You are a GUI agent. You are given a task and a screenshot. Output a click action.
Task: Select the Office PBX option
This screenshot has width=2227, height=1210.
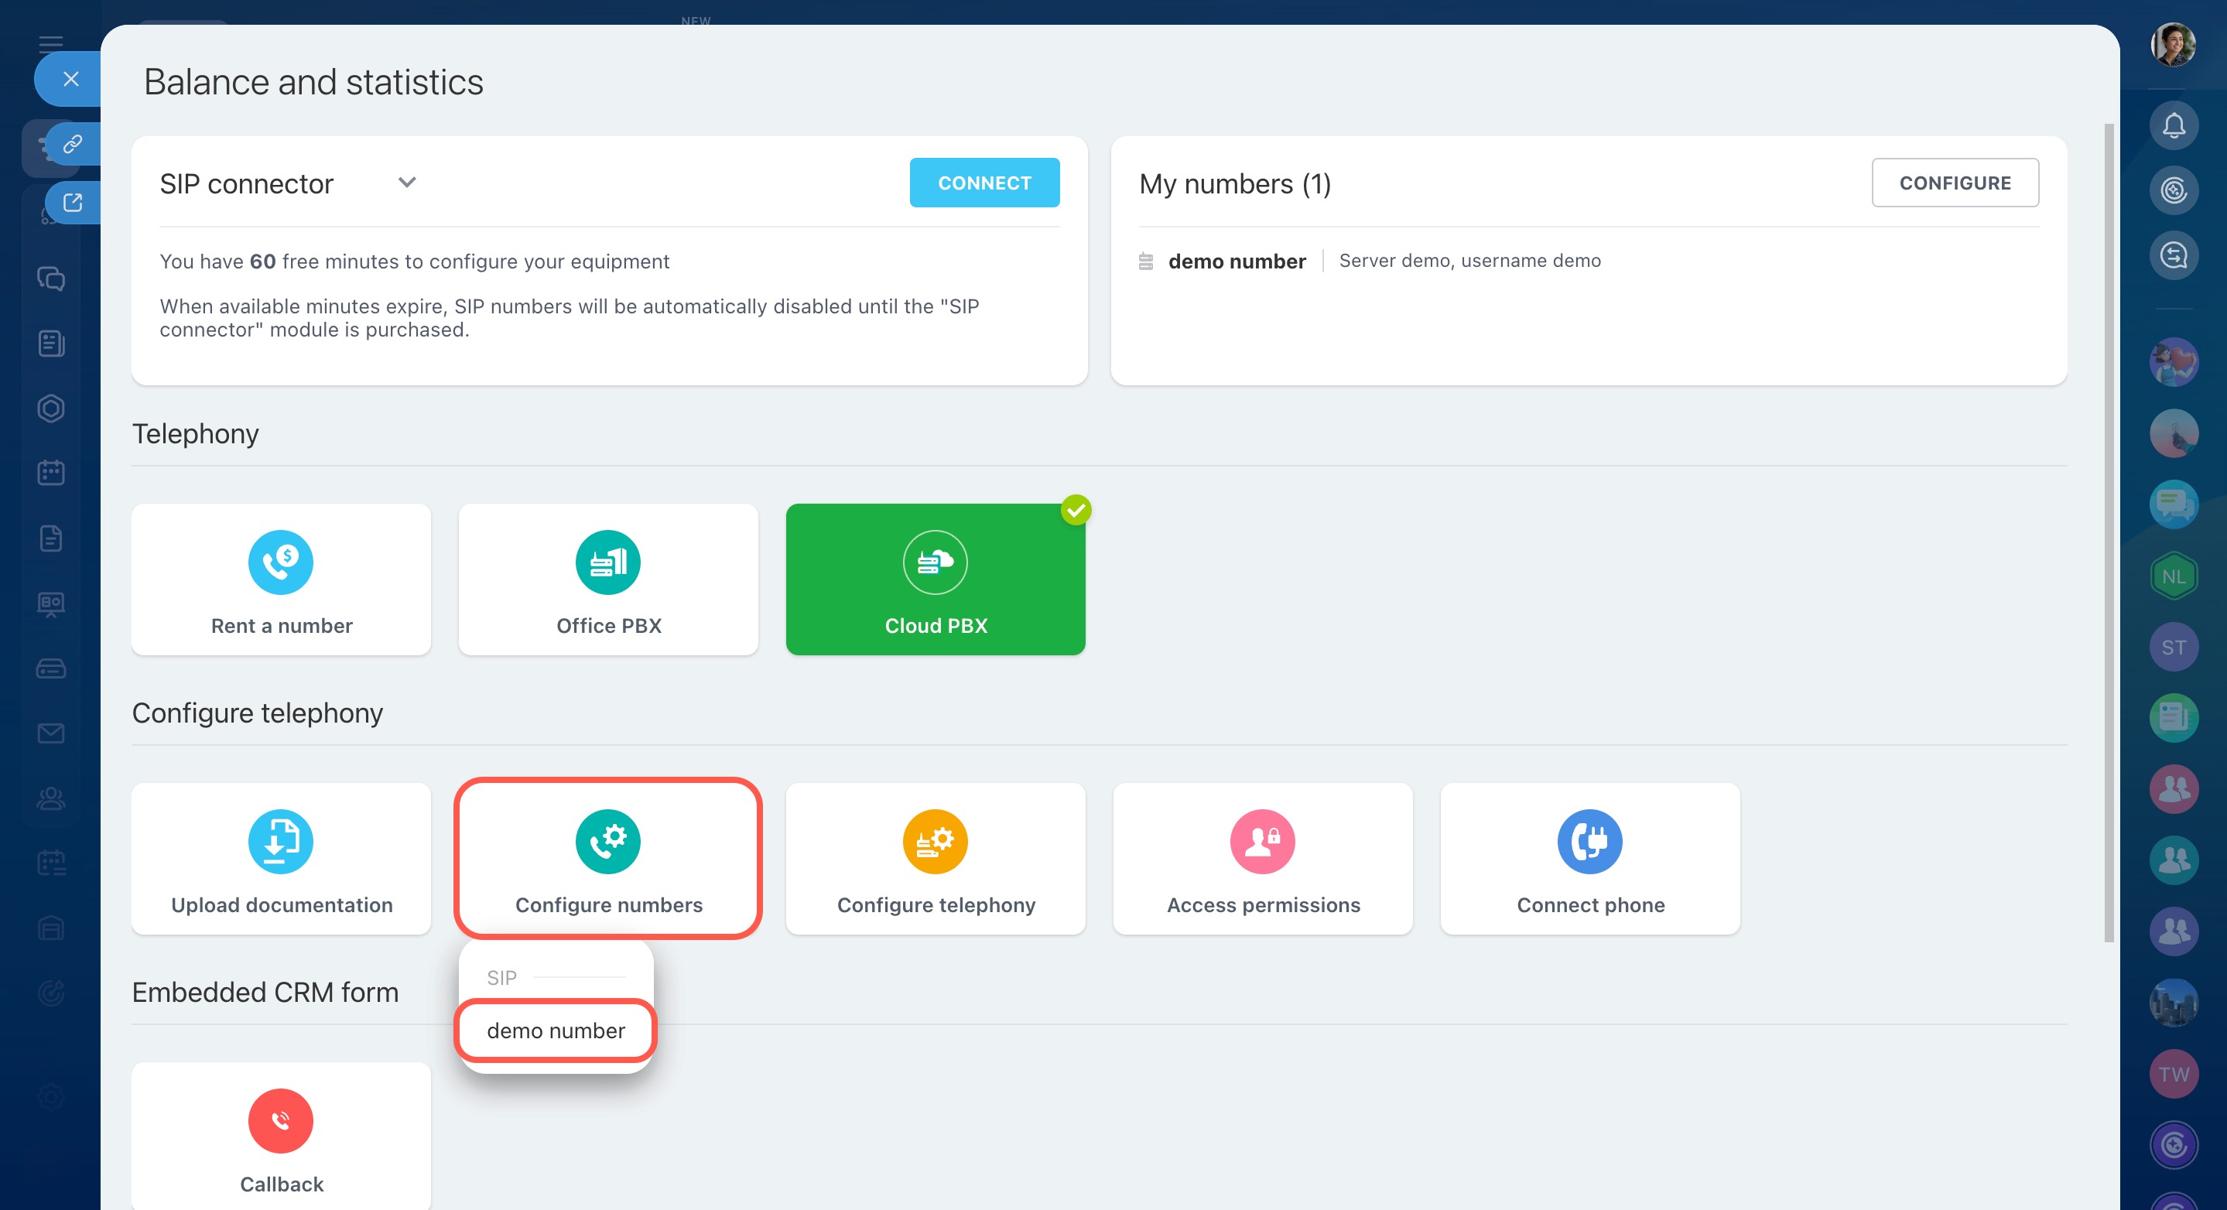pos(607,579)
